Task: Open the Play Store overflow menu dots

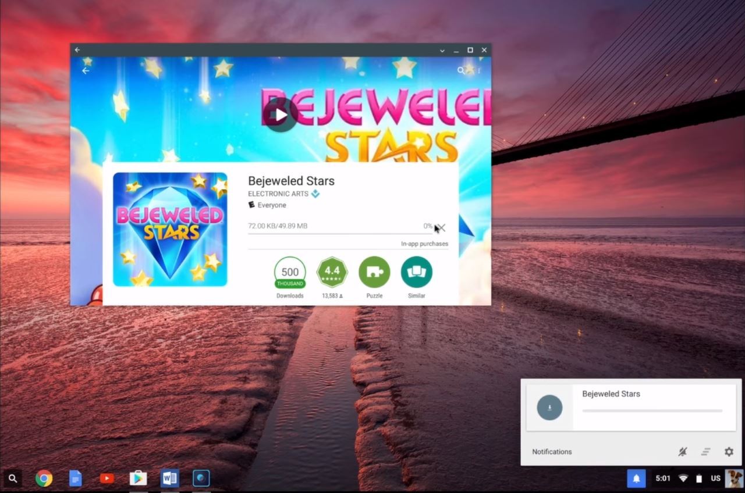Action: pyautogui.click(x=479, y=71)
